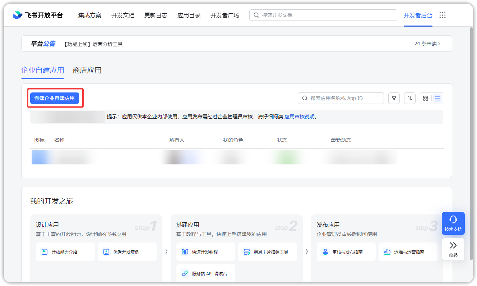Open the 应用审核说明 link

coord(300,117)
